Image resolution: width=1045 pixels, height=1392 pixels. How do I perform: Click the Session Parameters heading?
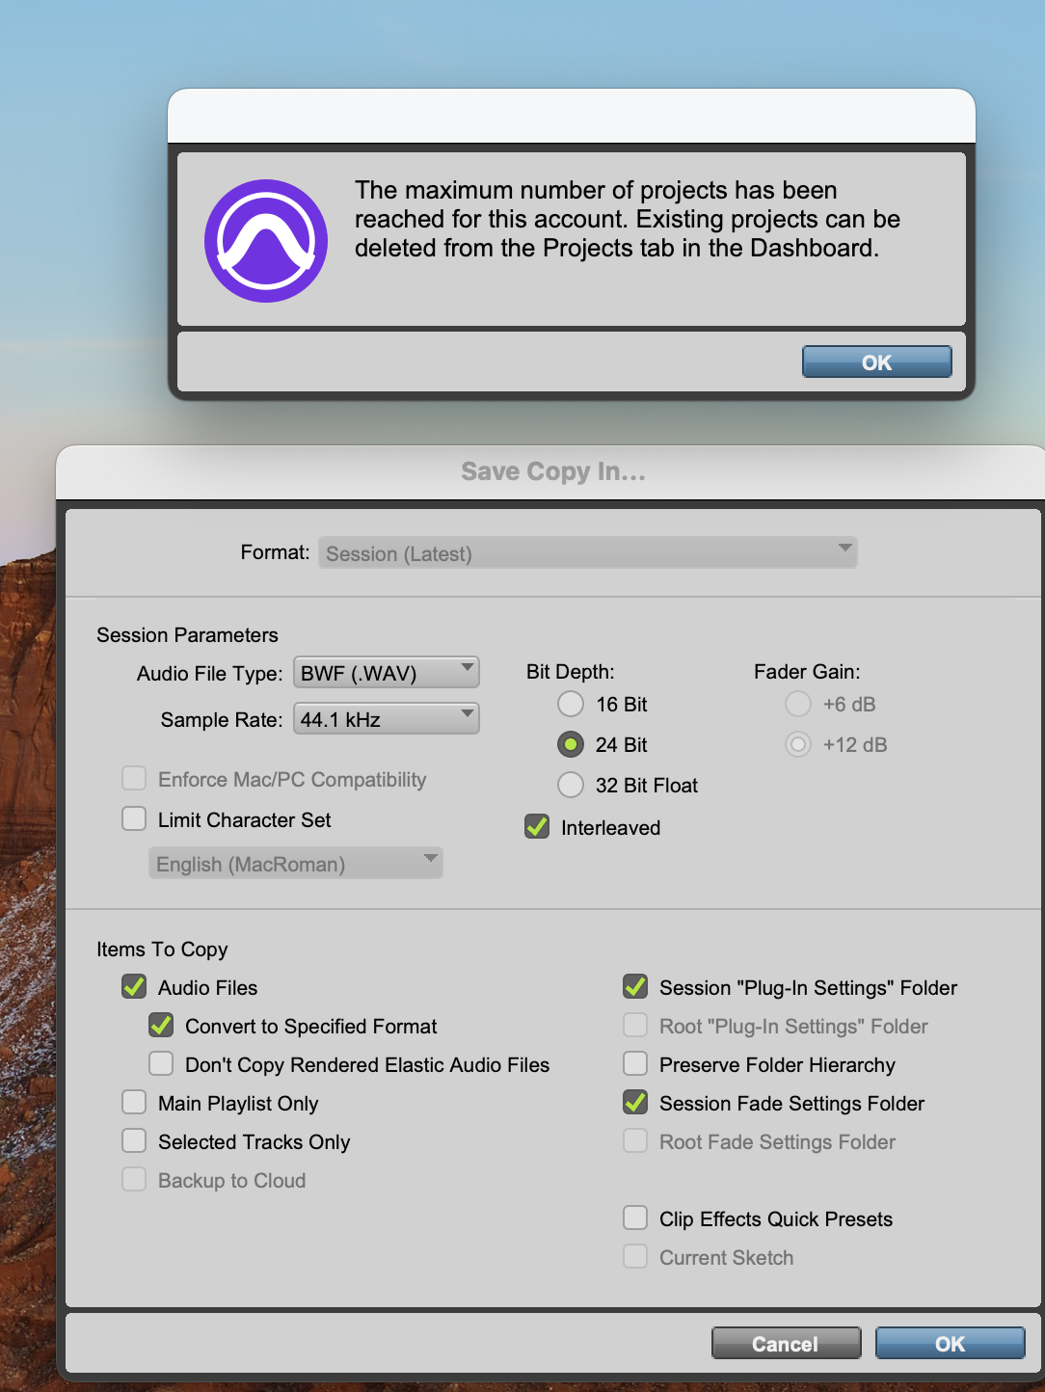coord(187,634)
